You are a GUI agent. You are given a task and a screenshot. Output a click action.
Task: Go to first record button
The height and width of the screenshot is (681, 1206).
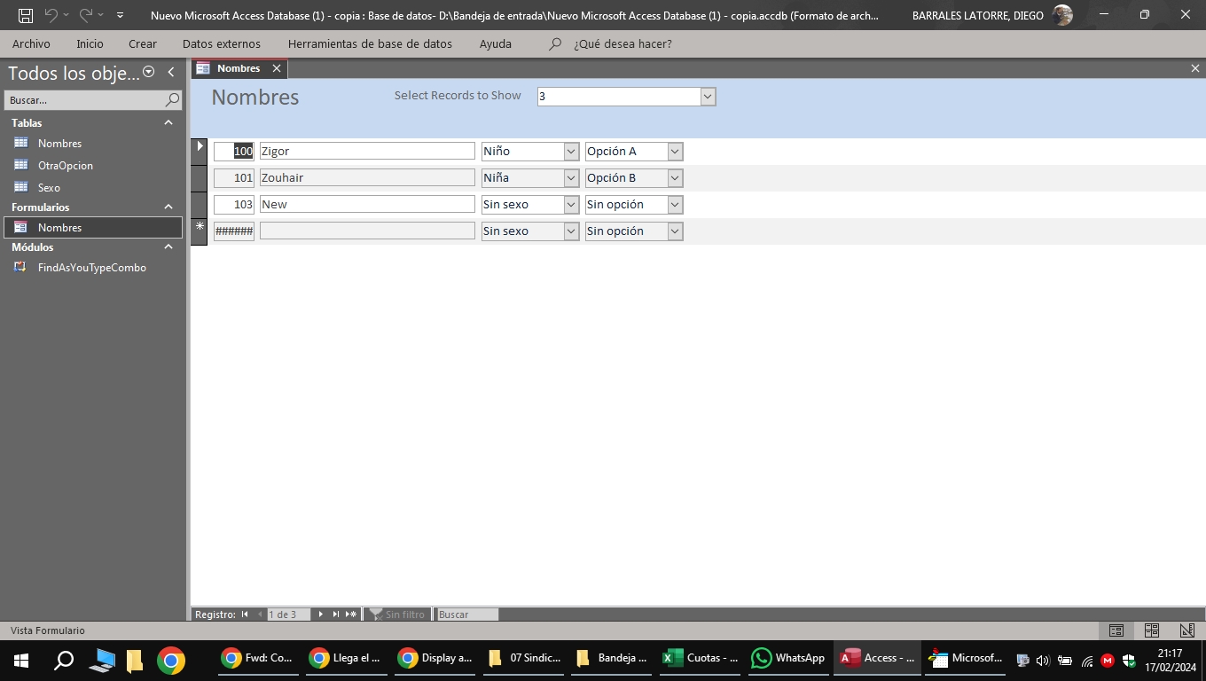pos(245,614)
